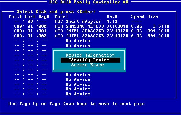Click the Page Up/Page Down hint text

coord(77,104)
